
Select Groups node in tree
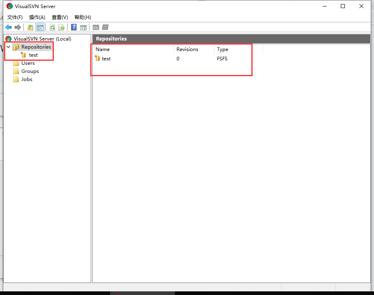pos(30,71)
